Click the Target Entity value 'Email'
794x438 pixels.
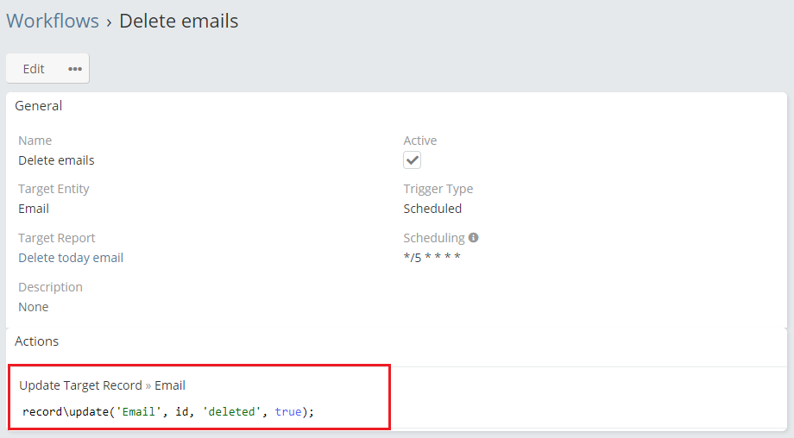point(34,209)
